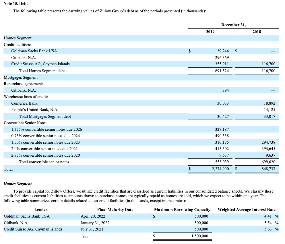Screen dimensions: 285x244
Task: Click the 'Lender' column header
Action: click(x=41, y=210)
